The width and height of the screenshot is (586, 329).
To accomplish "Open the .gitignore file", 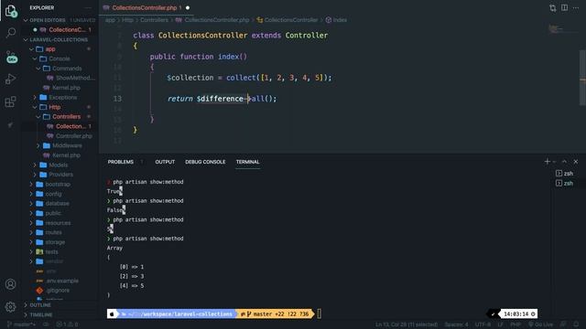I will coord(58,291).
